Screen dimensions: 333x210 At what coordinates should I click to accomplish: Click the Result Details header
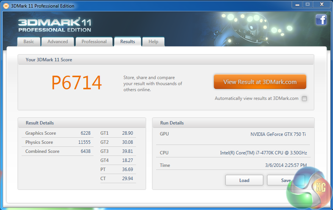click(40, 123)
